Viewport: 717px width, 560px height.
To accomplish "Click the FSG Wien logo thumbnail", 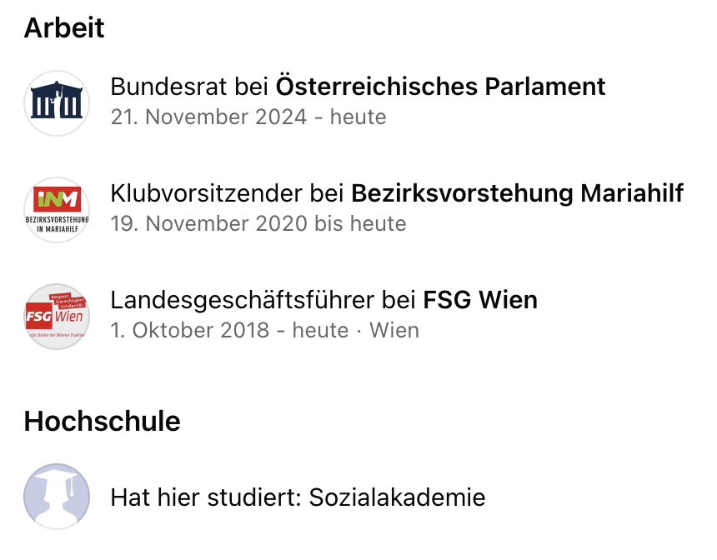I will pos(57,317).
